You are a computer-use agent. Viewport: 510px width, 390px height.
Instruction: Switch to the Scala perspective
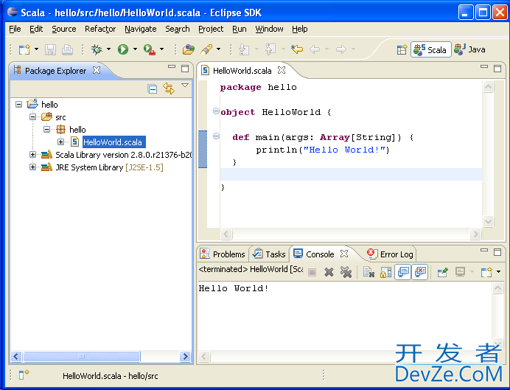click(x=430, y=50)
